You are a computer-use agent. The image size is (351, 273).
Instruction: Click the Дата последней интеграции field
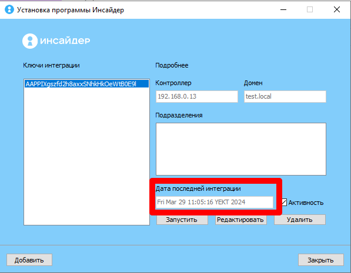[215, 202]
